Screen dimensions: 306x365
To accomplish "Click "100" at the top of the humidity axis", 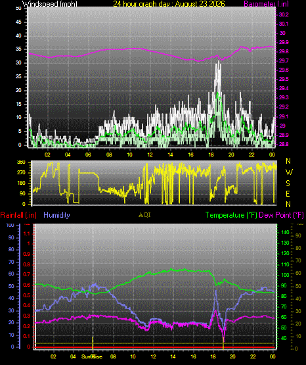I will tap(10, 225).
